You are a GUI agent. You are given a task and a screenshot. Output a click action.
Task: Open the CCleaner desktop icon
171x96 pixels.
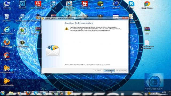click(x=7, y=56)
